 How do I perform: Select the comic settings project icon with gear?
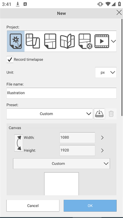pyautogui.click(x=85, y=41)
